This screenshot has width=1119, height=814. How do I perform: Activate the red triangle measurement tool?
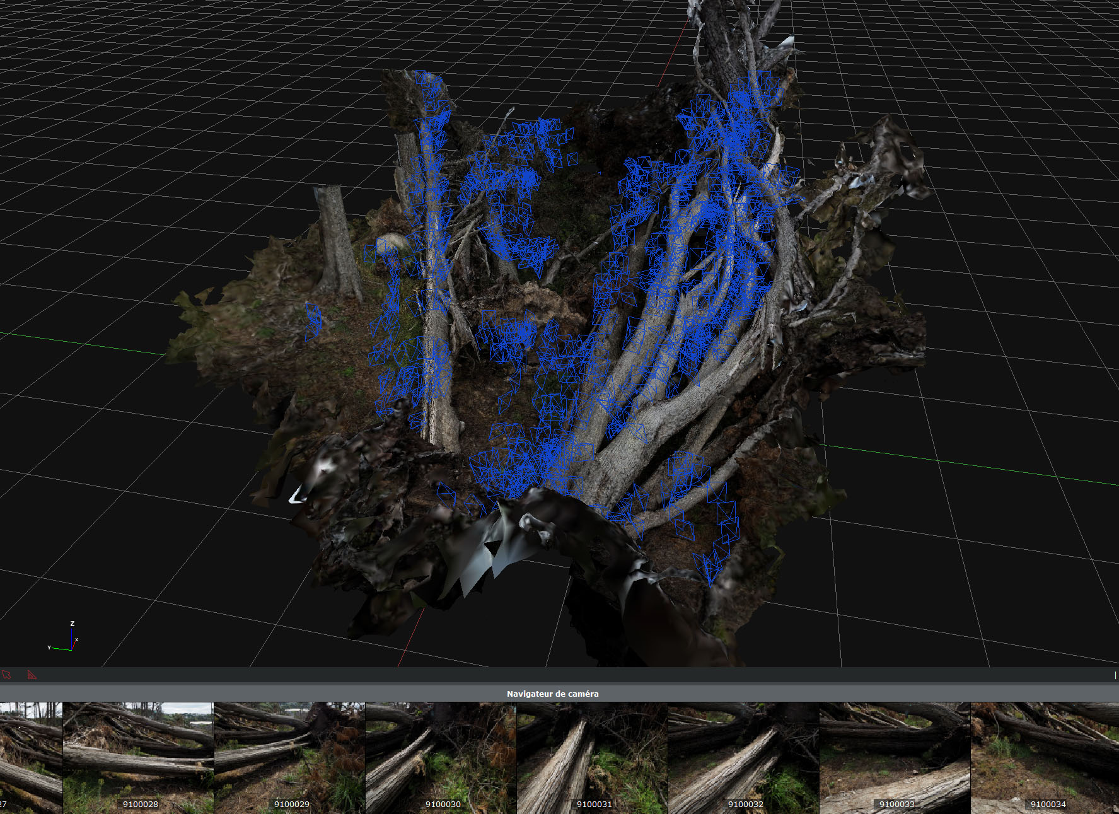coord(32,675)
